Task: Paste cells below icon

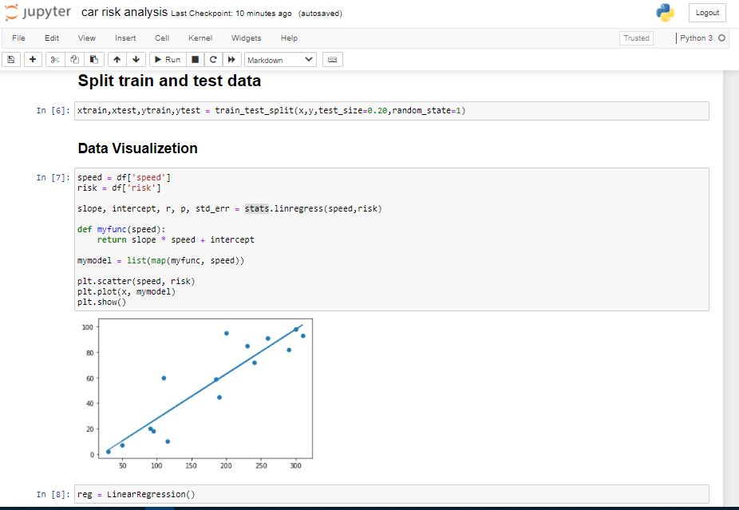Action: [94, 59]
